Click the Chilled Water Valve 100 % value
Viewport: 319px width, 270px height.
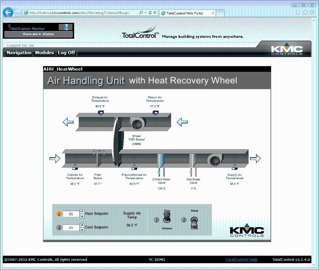pyautogui.click(x=161, y=189)
